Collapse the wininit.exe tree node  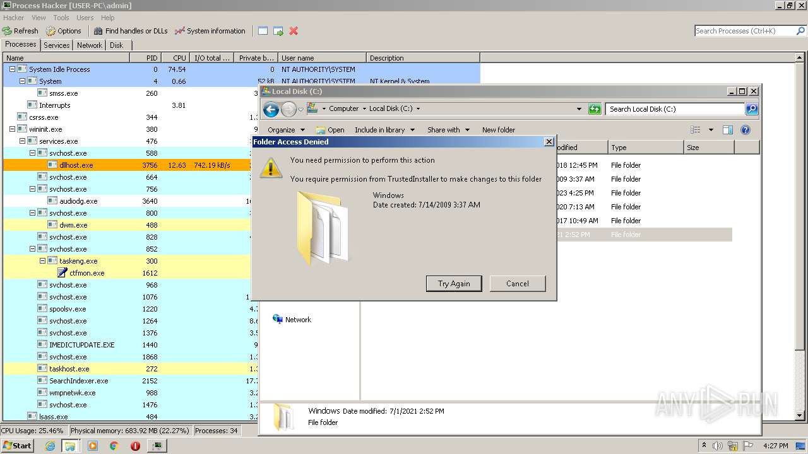click(12, 129)
